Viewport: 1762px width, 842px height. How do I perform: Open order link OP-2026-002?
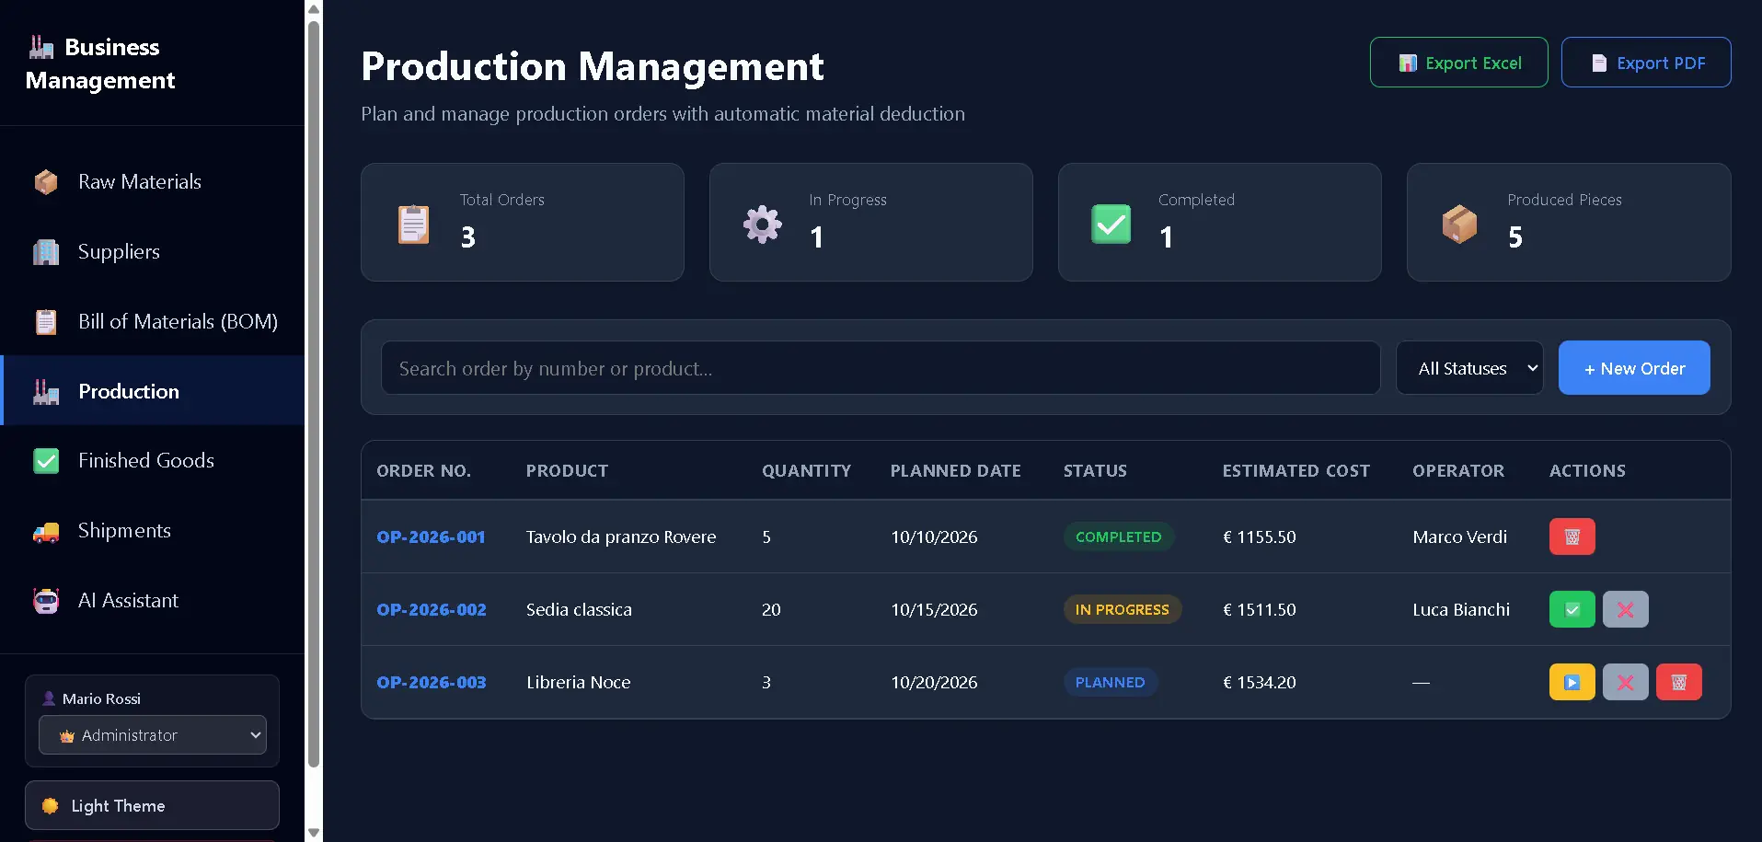coord(431,610)
